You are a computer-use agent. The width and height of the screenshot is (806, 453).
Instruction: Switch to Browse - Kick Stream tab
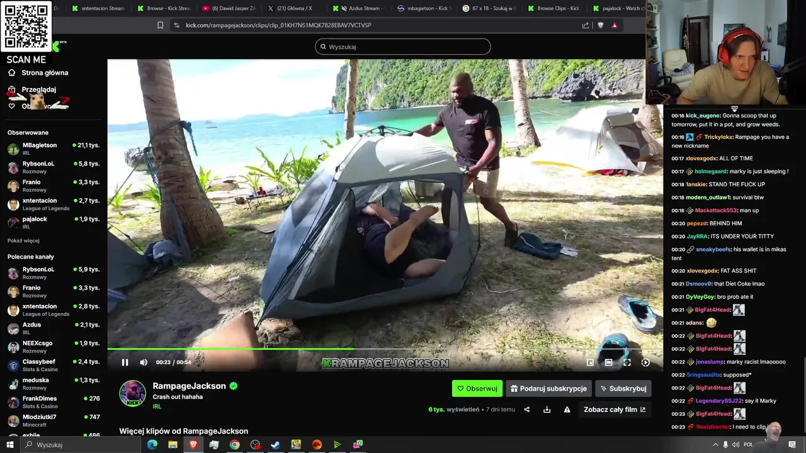coord(164,8)
